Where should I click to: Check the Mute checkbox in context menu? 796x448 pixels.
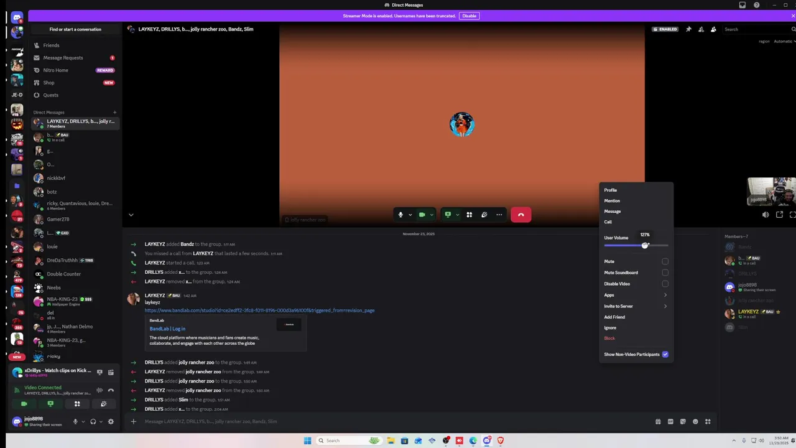pyautogui.click(x=665, y=261)
